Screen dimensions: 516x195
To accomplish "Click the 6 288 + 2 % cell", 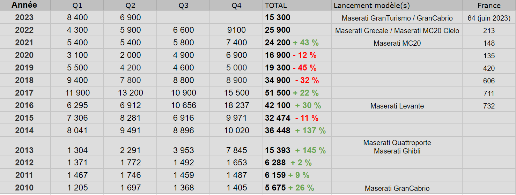I will [x=297, y=163].
